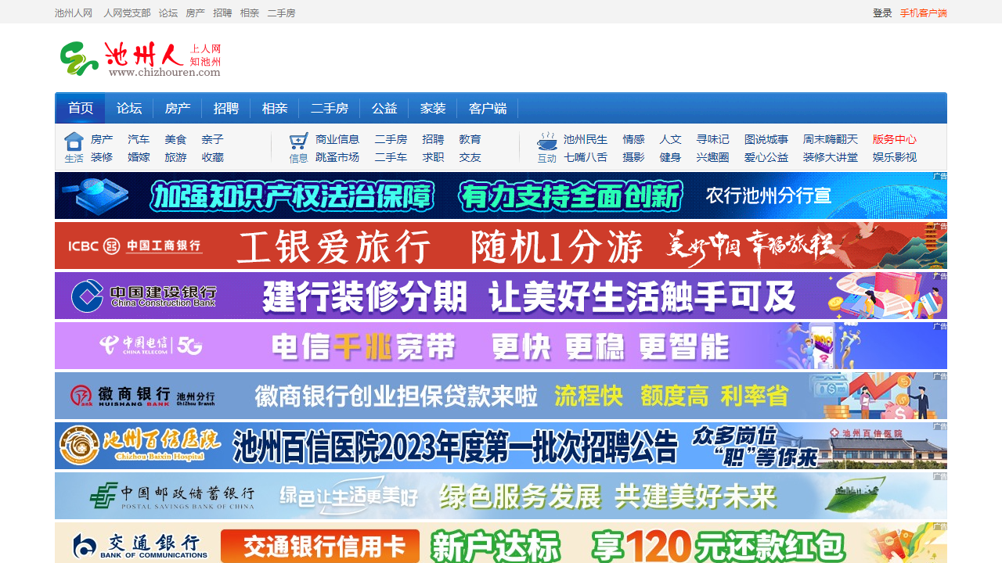
Task: Open the 二手车 link
Action: 391,157
